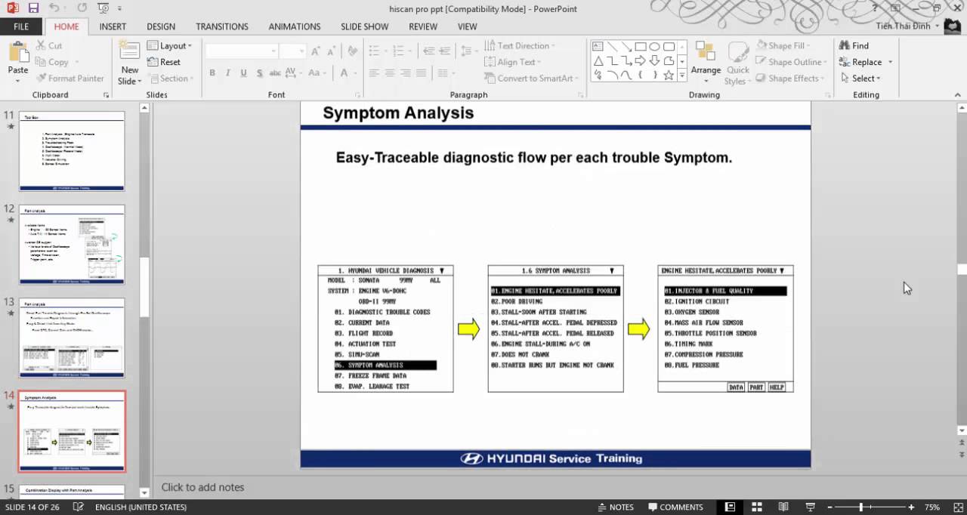Viewport: 967px width, 515px height.
Task: Choose the right arrow shape
Action: pyautogui.click(x=640, y=61)
